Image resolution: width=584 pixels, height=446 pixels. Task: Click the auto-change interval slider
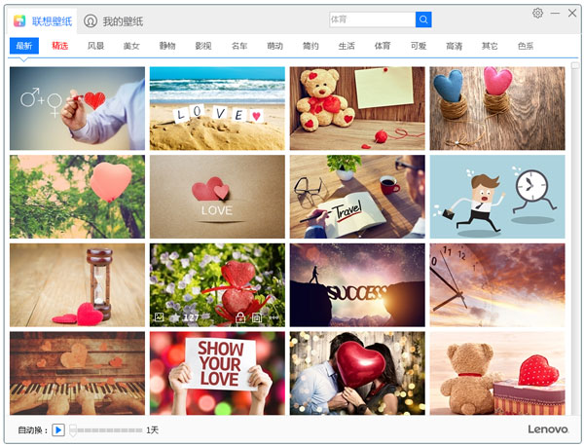click(x=105, y=429)
